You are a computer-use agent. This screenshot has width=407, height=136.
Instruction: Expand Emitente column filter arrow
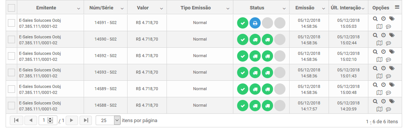coord(79,9)
